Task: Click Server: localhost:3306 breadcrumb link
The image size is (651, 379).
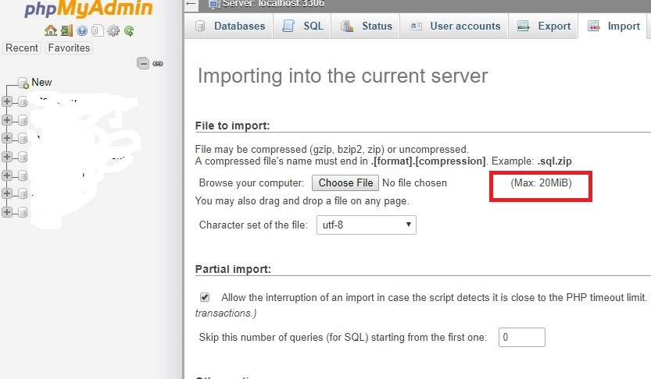Action: pos(274,4)
